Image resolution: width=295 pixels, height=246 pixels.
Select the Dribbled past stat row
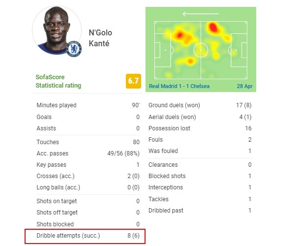pos(200,211)
